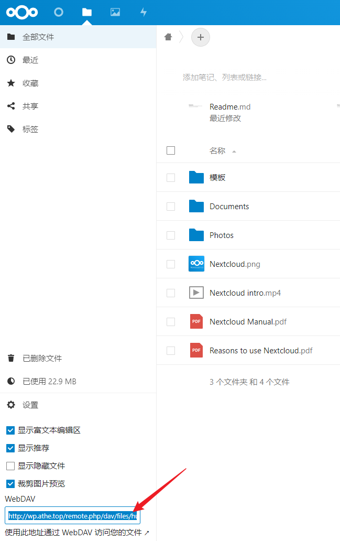Toggle 显示富文本编辑区 checkbox
The height and width of the screenshot is (541, 340).
pyautogui.click(x=10, y=430)
